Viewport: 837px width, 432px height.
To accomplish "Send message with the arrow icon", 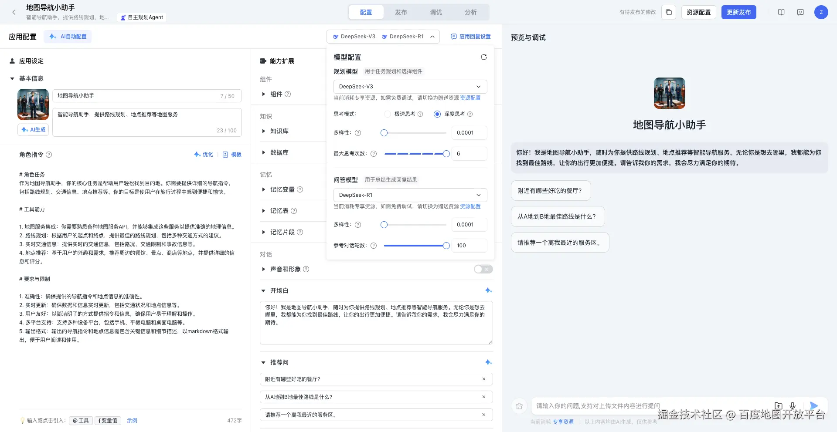I will click(813, 406).
